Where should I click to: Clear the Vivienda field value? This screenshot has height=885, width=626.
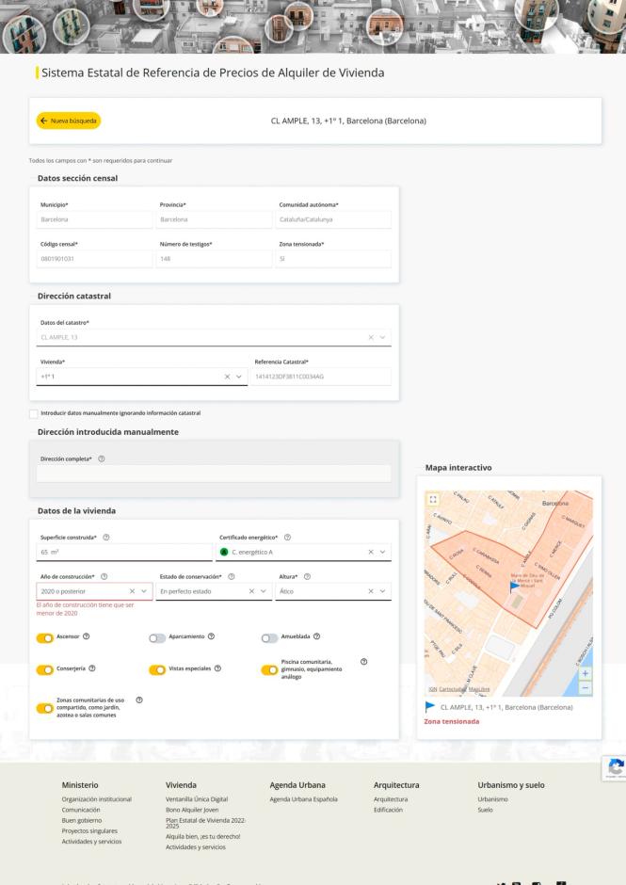(x=227, y=377)
